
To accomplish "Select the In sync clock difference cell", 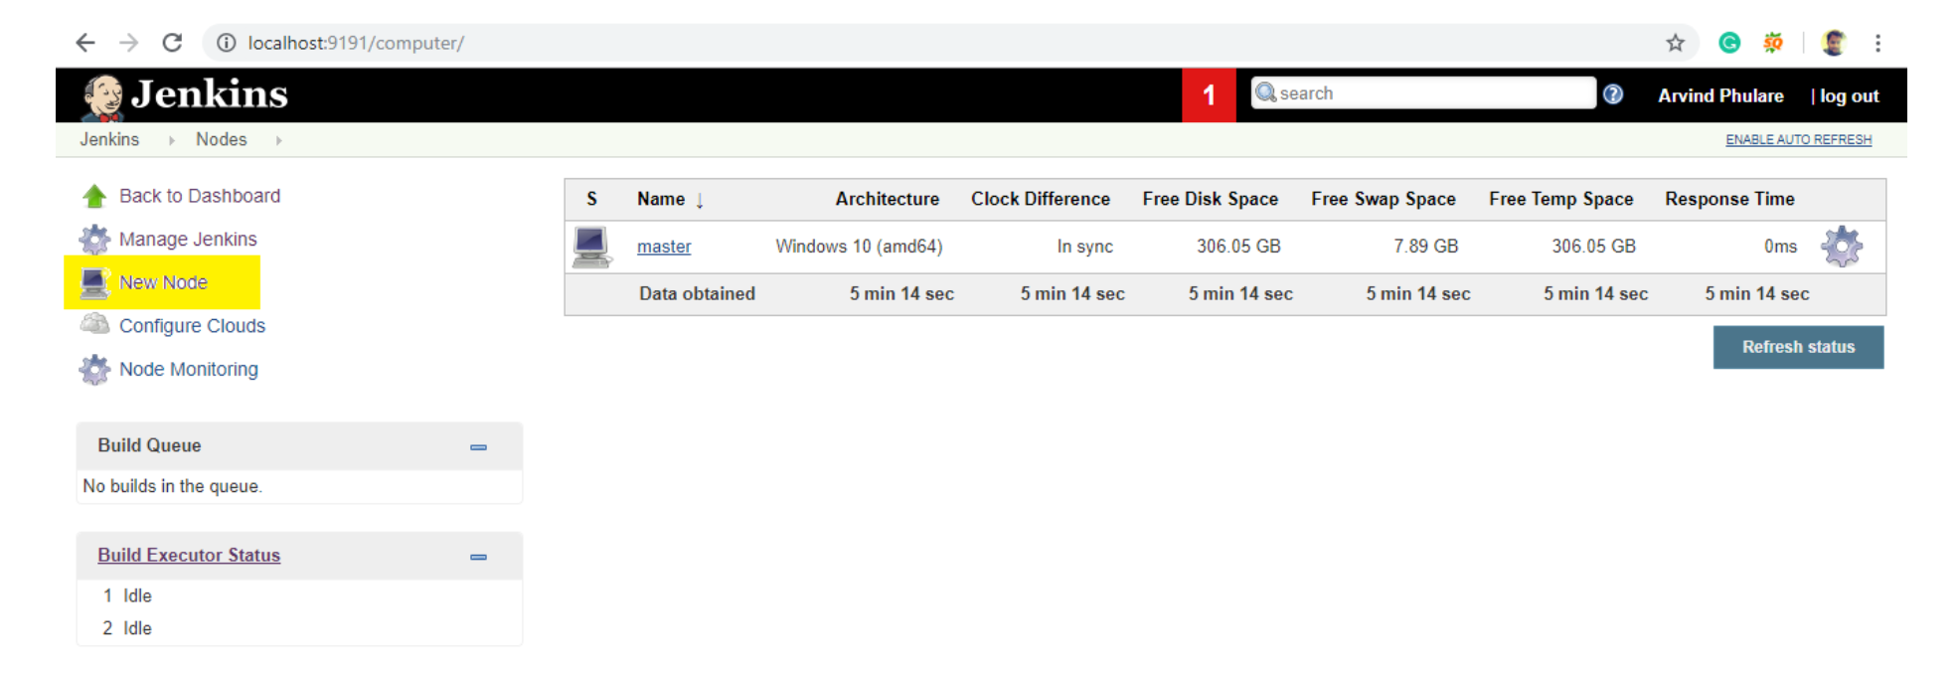I will (1084, 247).
